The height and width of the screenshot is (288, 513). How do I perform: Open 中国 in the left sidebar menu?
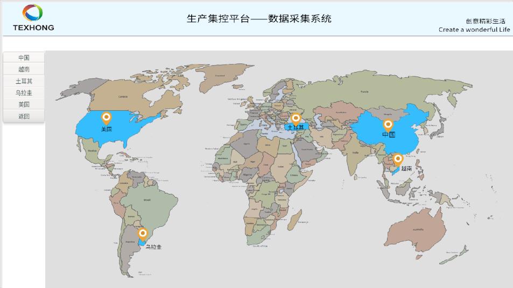[x=24, y=57]
